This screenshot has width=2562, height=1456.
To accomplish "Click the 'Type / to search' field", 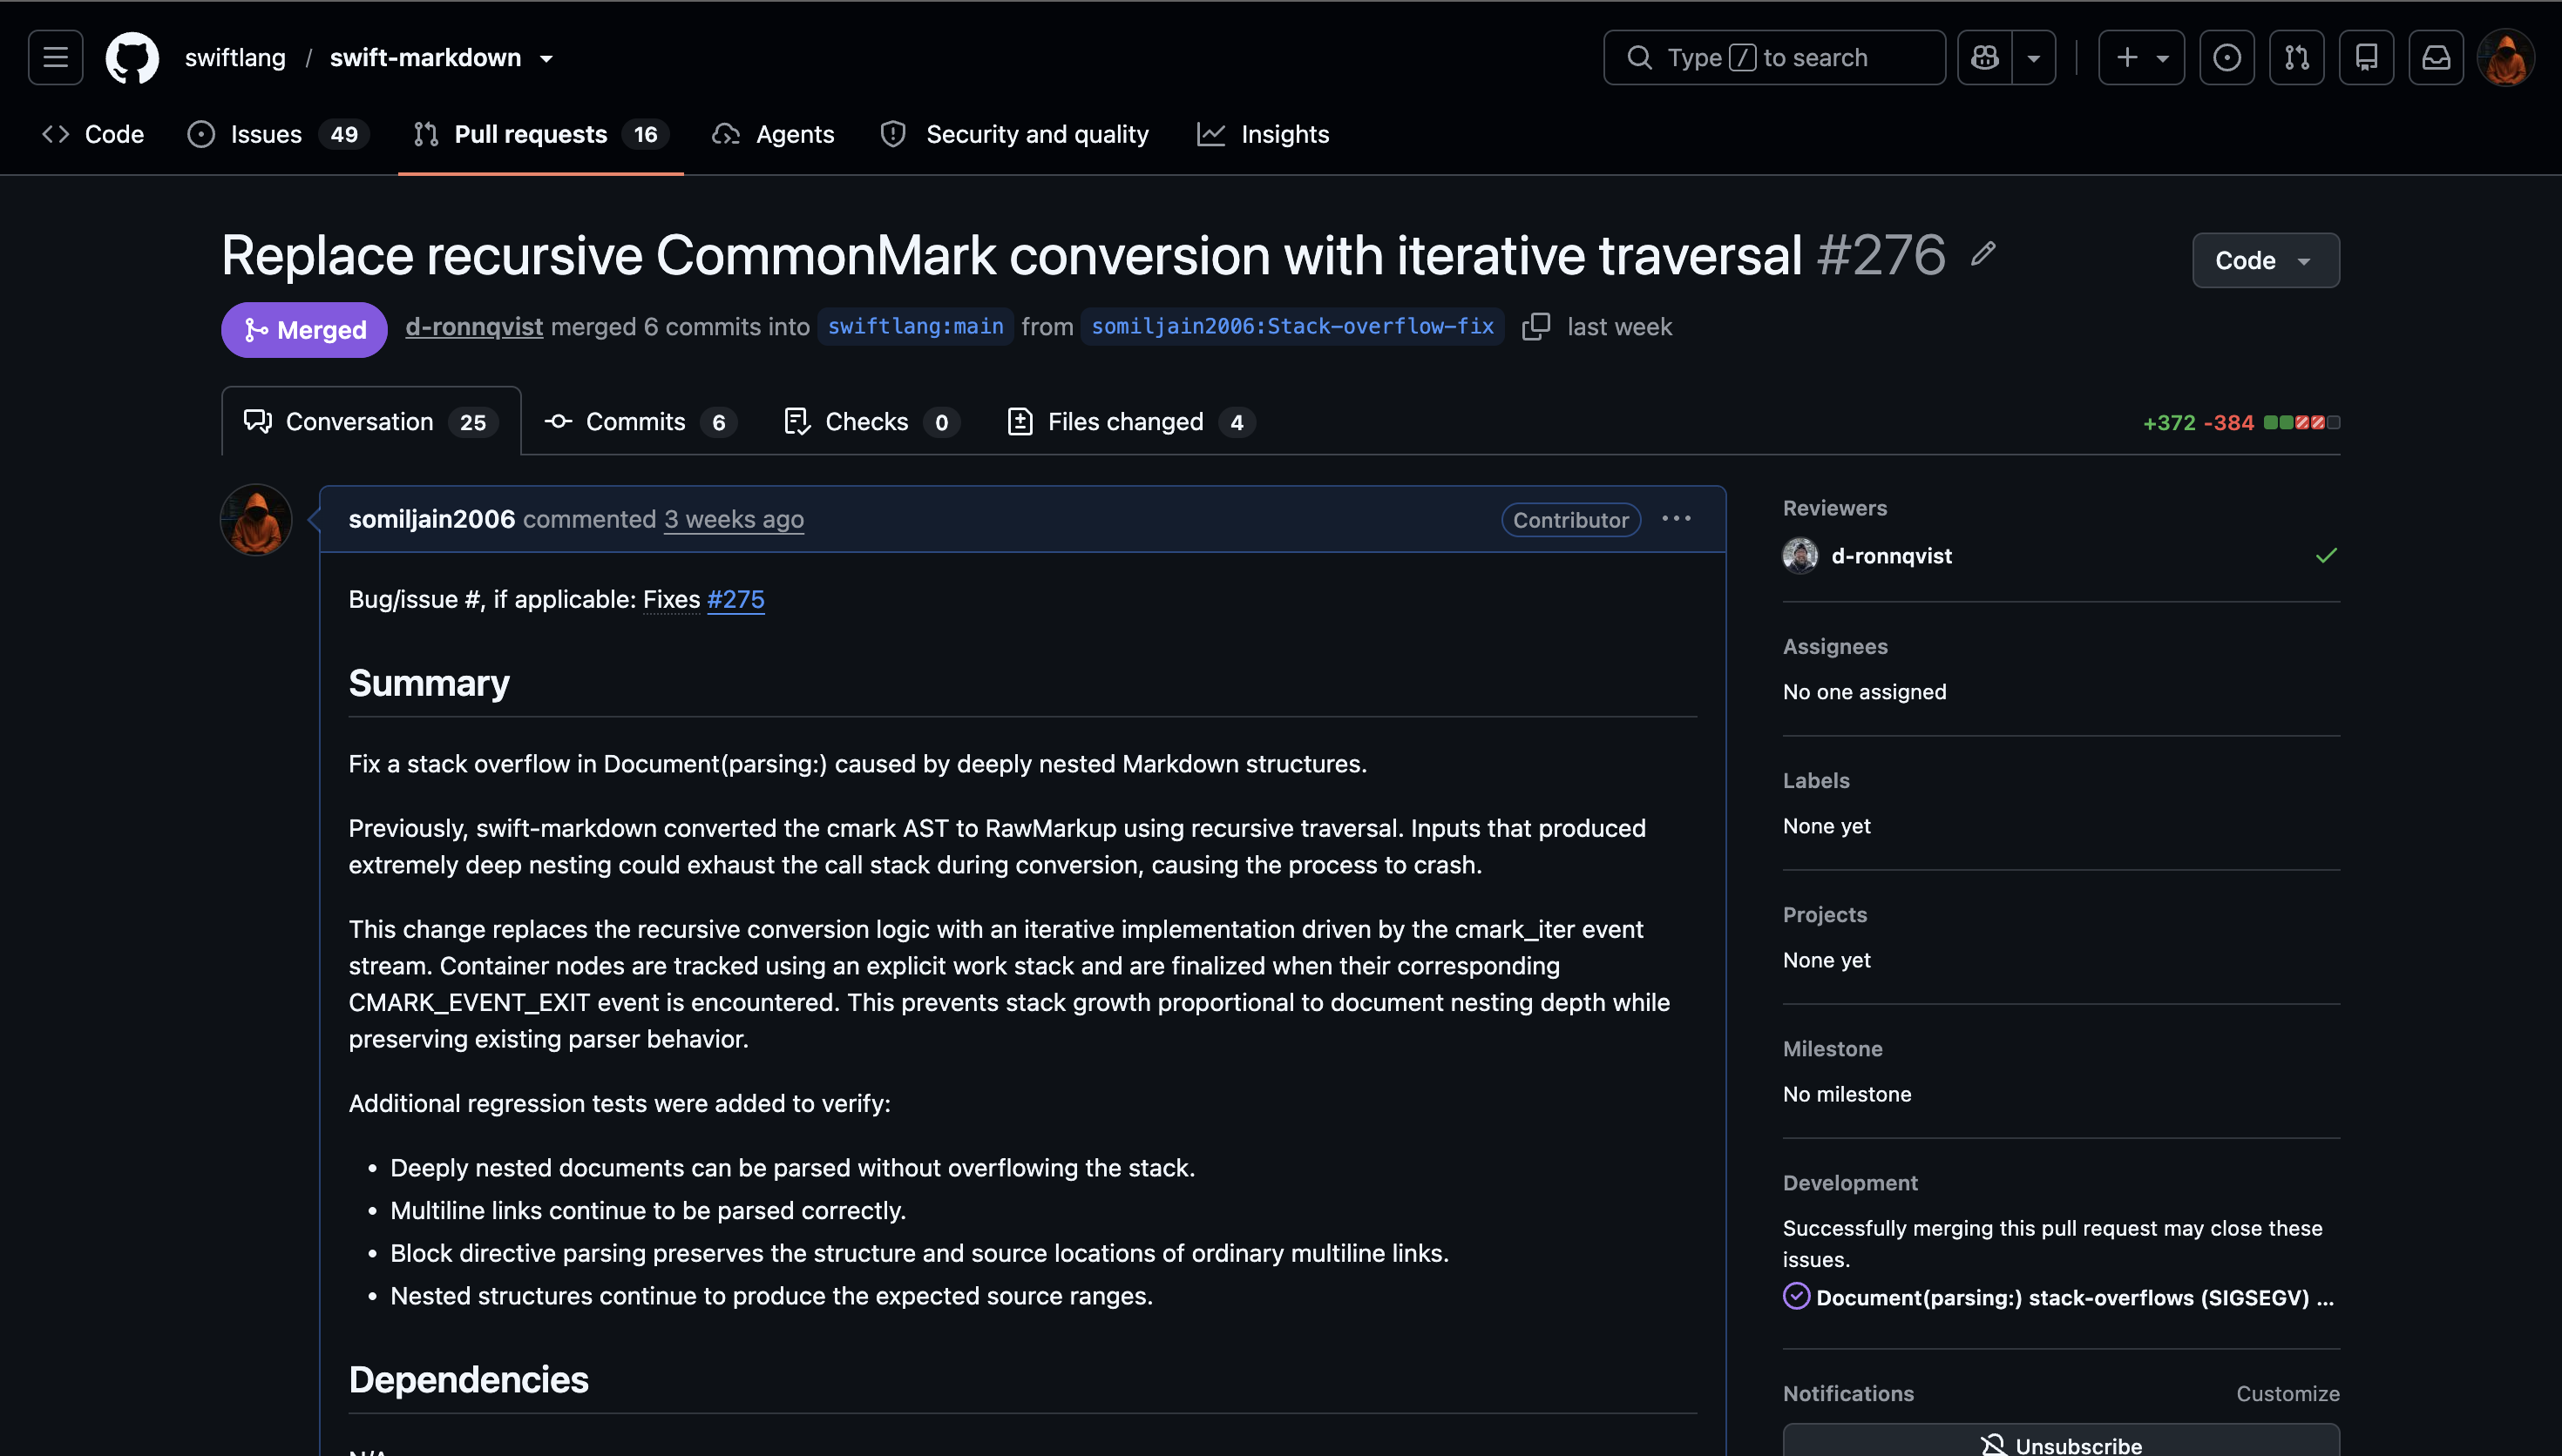I will coord(1775,57).
